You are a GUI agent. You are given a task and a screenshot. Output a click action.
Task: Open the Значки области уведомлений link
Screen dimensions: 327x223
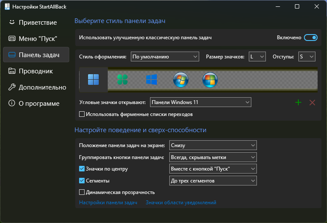pyautogui.click(x=181, y=203)
